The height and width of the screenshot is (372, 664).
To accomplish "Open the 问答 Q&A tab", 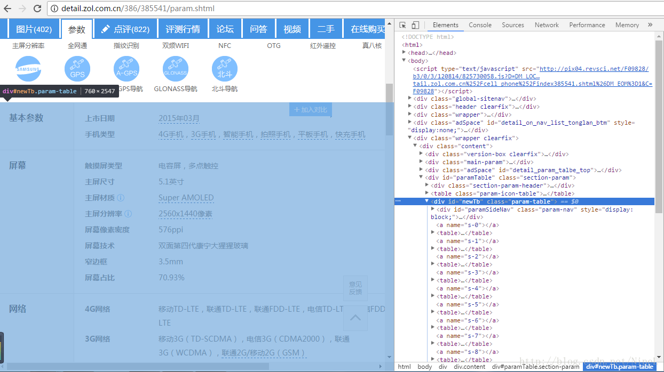I will [x=258, y=29].
